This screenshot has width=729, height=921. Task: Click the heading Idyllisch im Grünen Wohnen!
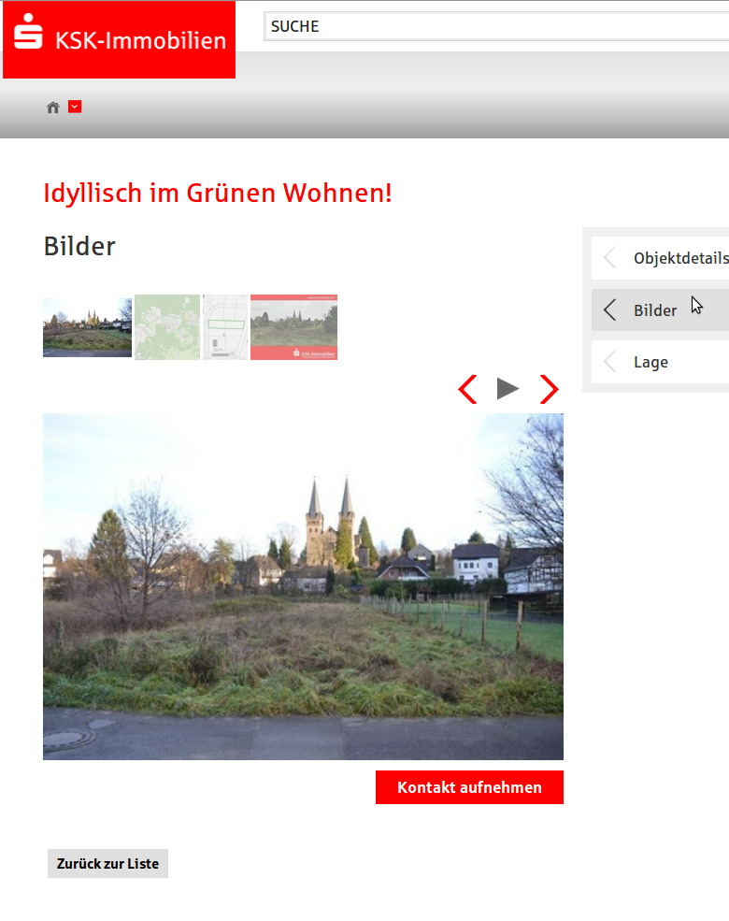(x=218, y=194)
